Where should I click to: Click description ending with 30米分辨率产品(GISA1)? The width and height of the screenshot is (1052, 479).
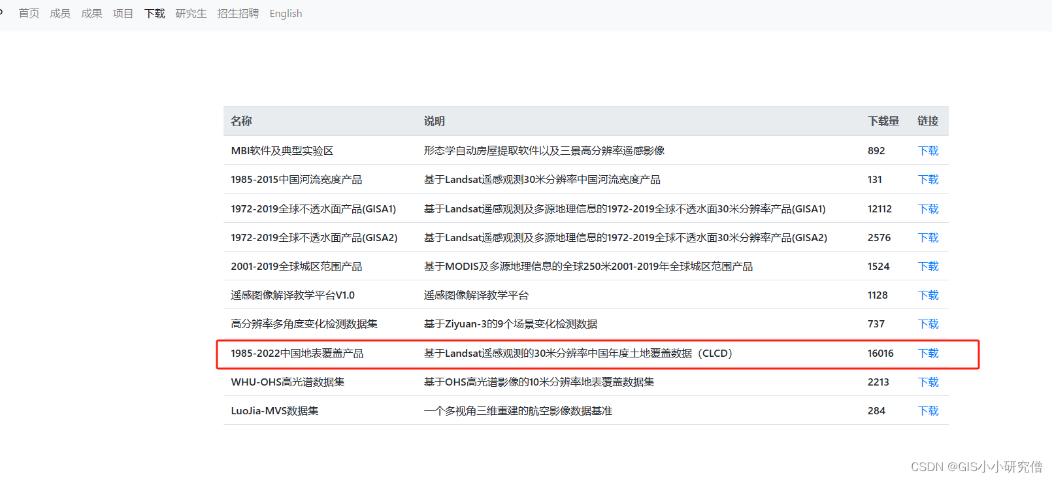[x=625, y=209]
